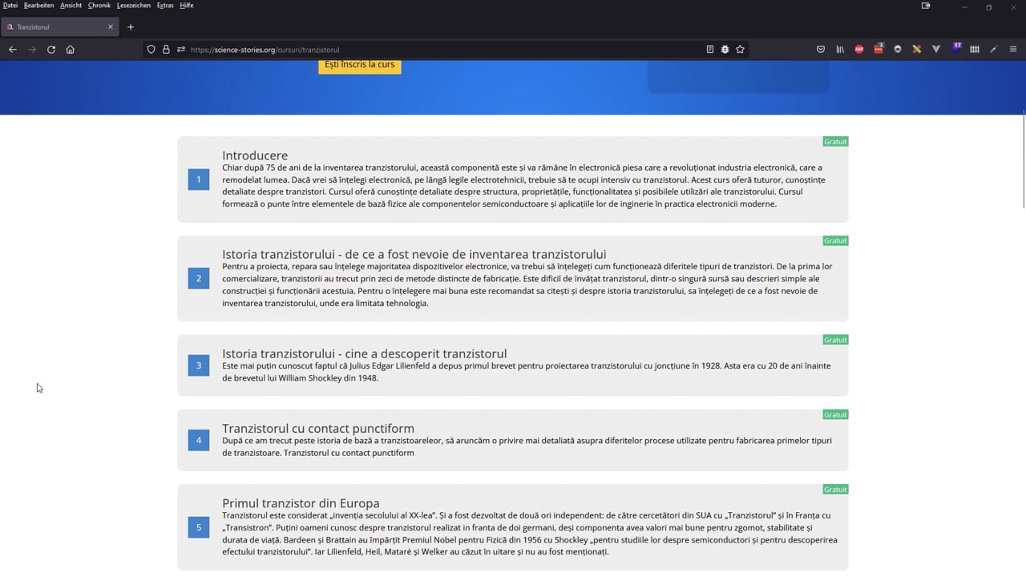1026x577 pixels.
Task: Open a new browser tab
Action: pyautogui.click(x=131, y=27)
